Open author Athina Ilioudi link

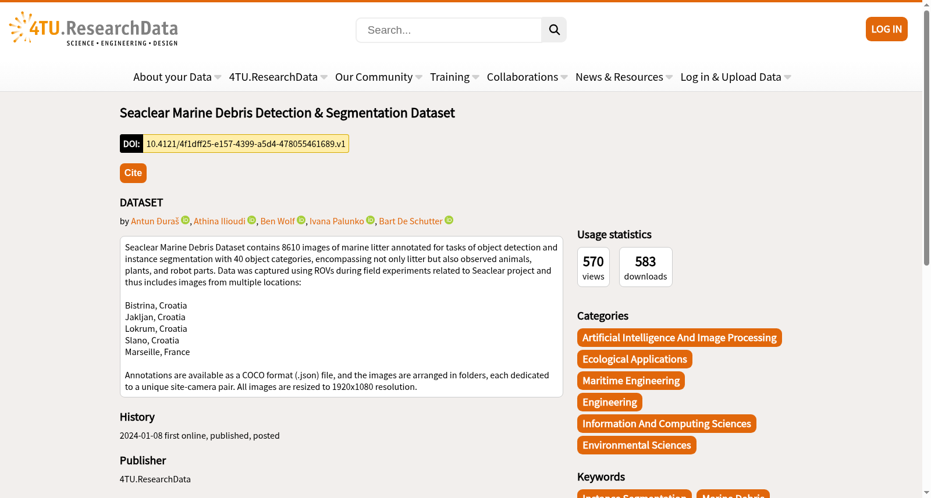[x=219, y=221]
